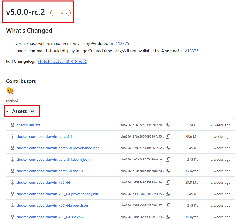Click the Pre-release badge
Image resolution: width=238 pixels, height=220 pixels.
pyautogui.click(x=60, y=13)
